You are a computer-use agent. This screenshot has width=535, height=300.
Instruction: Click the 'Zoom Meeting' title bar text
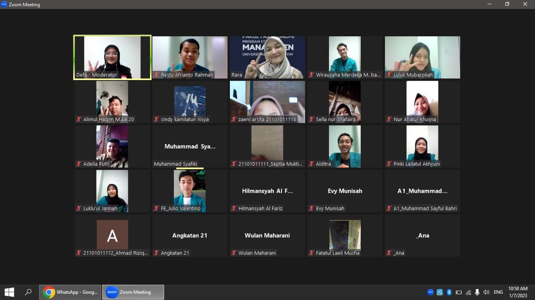[25, 5]
